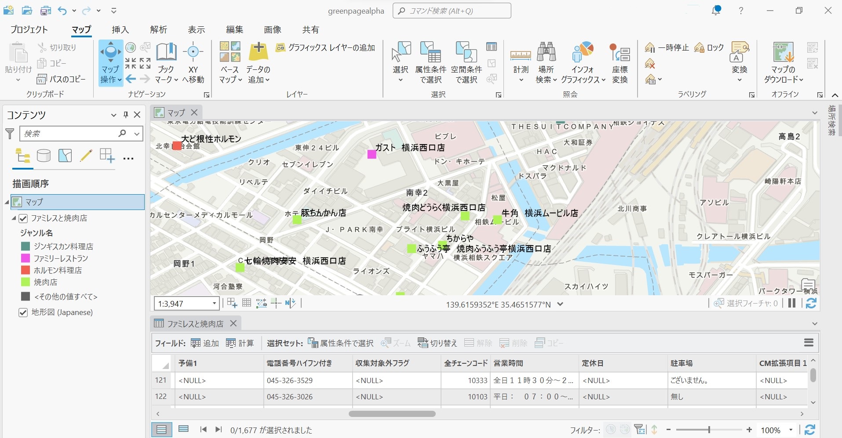
Task: Switch to the 共有 ribbon tab
Action: pyautogui.click(x=310, y=29)
